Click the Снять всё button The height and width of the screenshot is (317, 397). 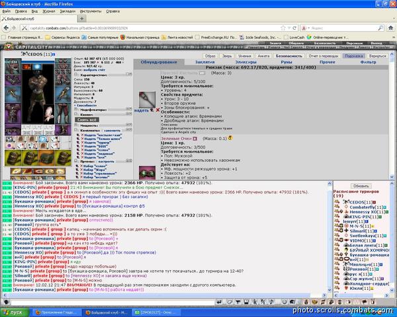[87, 120]
